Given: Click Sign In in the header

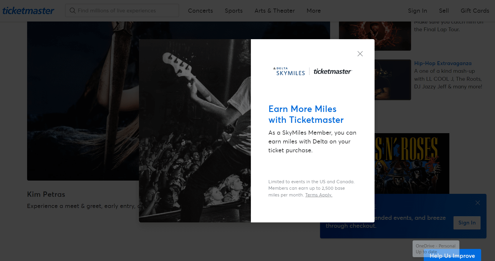Looking at the screenshot, I should click(x=417, y=11).
